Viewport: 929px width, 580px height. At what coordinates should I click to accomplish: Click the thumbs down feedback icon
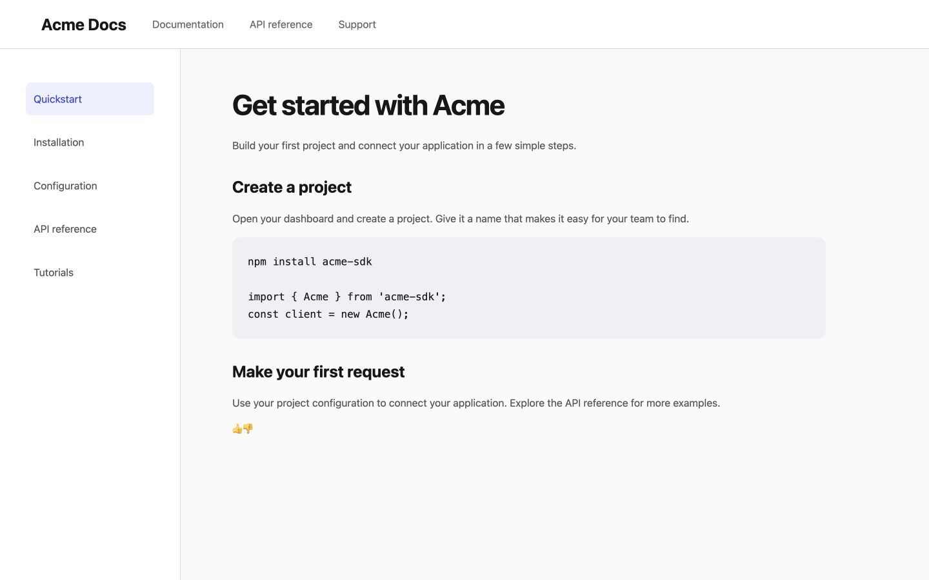point(248,429)
